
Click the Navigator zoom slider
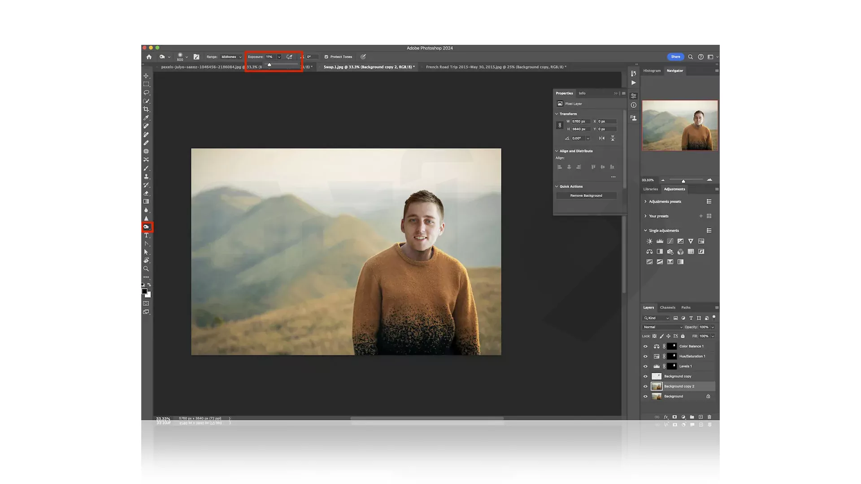[683, 180]
